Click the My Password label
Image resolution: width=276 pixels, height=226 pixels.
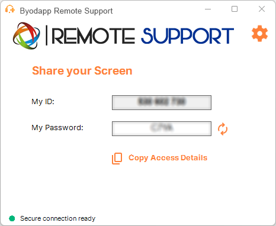tap(57, 128)
